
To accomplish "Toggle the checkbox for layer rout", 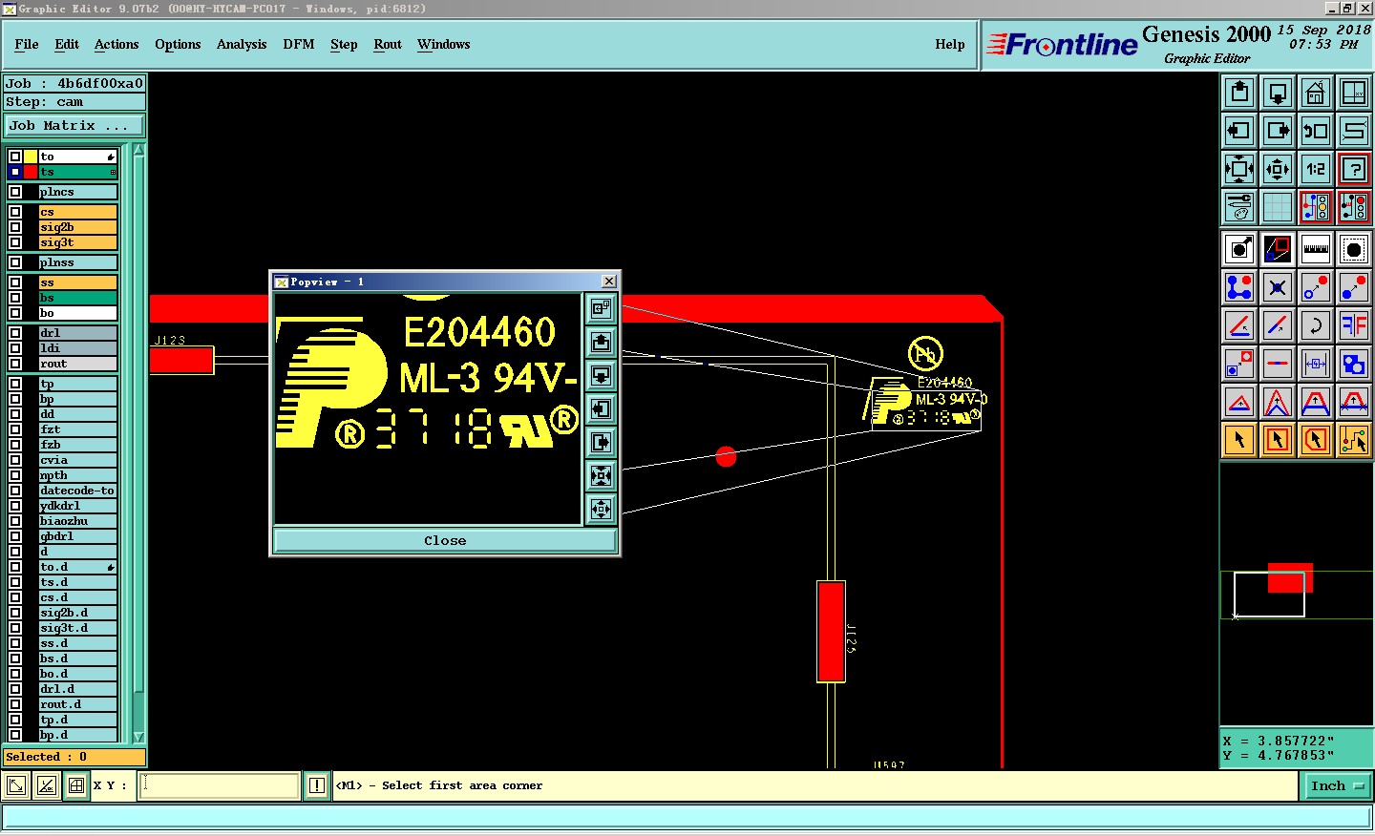I will [15, 364].
